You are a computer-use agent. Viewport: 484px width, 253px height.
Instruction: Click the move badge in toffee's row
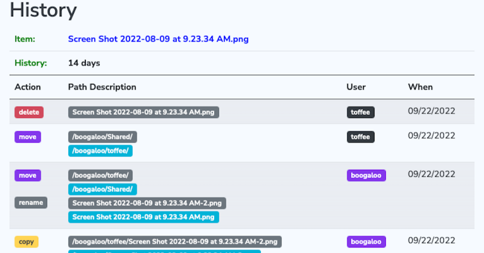[28, 137]
